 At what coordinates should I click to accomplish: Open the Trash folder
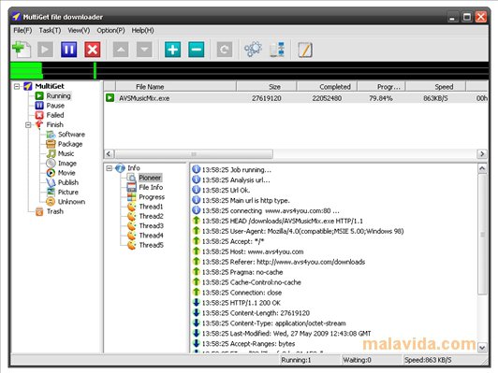(x=55, y=211)
